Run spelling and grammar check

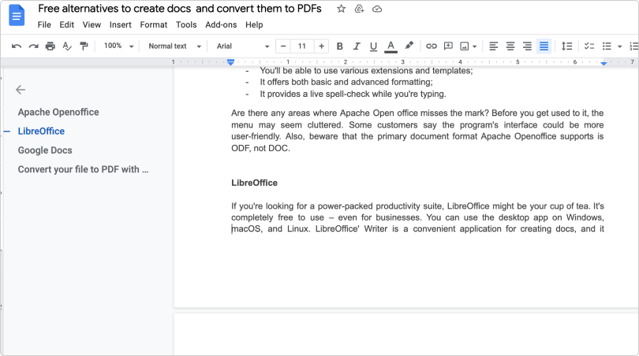click(x=67, y=46)
